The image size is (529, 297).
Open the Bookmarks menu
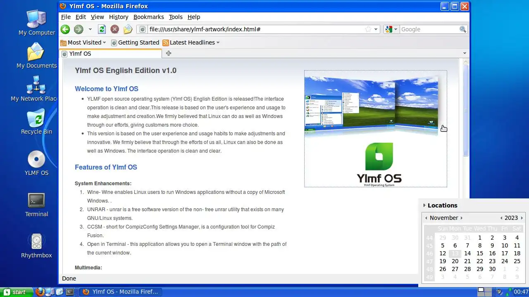tap(149, 17)
